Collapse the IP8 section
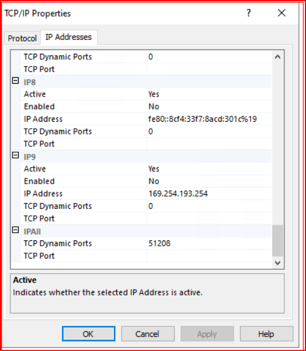 tap(15, 81)
